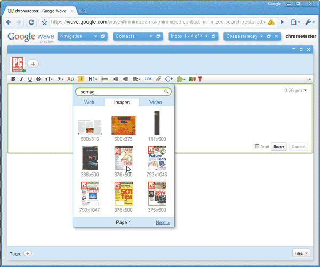Expand the Contacts panel dropdown
Screen dimensions: 320x267
pos(151,36)
